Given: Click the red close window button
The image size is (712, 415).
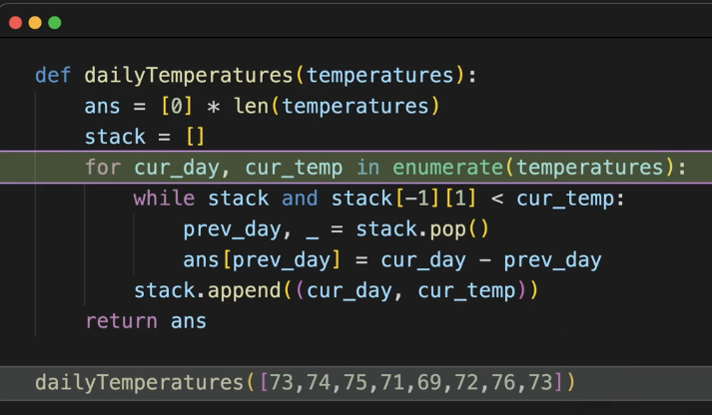Looking at the screenshot, I should 15,23.
